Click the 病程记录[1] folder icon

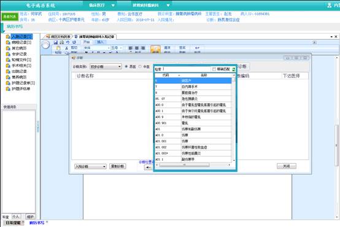[8, 42]
